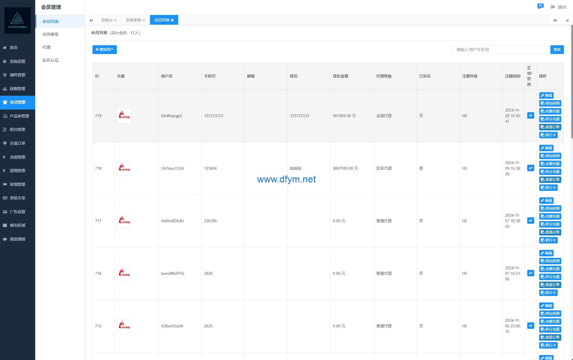Click 编辑 for user 719
The image size is (573, 360).
[546, 95]
